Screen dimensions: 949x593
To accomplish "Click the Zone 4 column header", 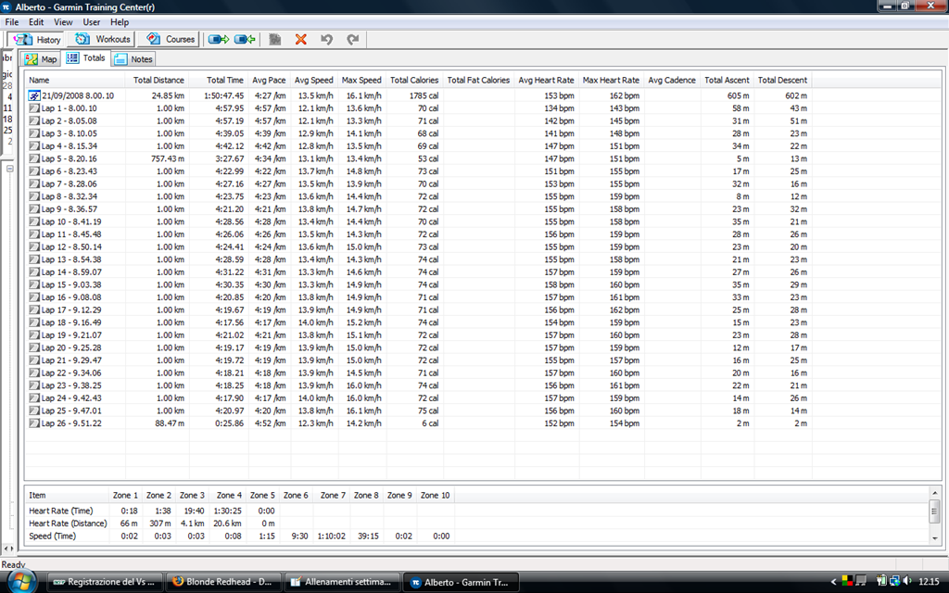I will click(229, 495).
